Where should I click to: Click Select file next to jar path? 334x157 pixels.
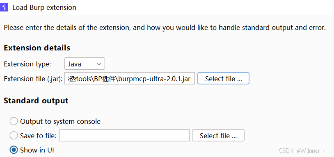click(223, 79)
